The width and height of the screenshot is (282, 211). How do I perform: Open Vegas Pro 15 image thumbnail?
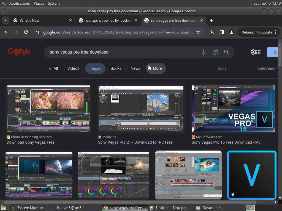coord(234,109)
